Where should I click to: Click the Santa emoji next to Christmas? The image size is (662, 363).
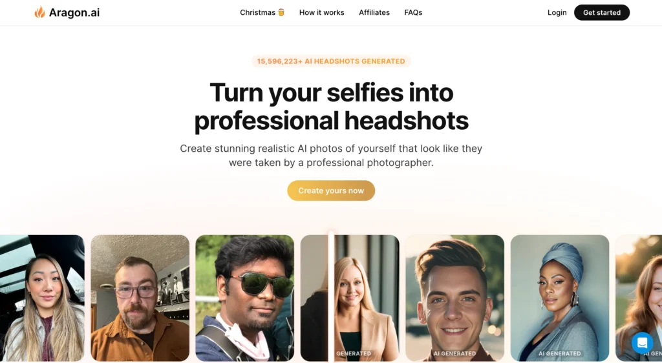pos(281,12)
